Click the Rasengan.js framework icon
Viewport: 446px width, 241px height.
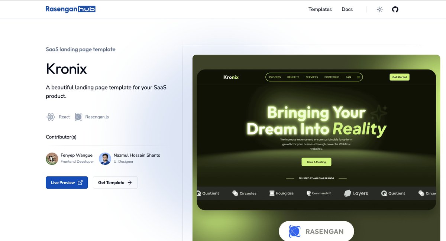[78, 117]
